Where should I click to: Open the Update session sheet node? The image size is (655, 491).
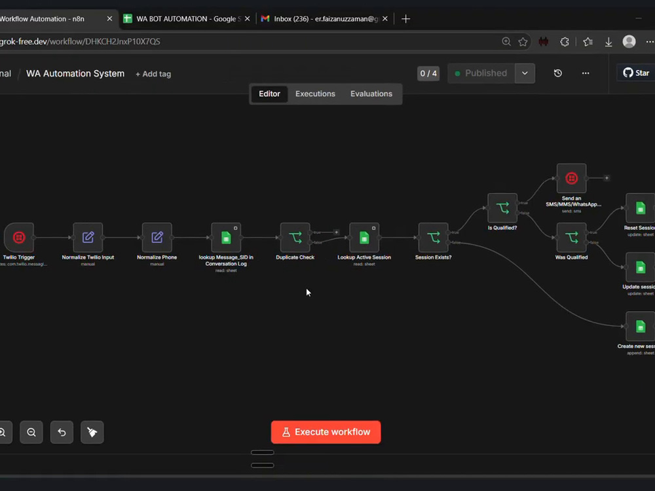[x=641, y=267]
